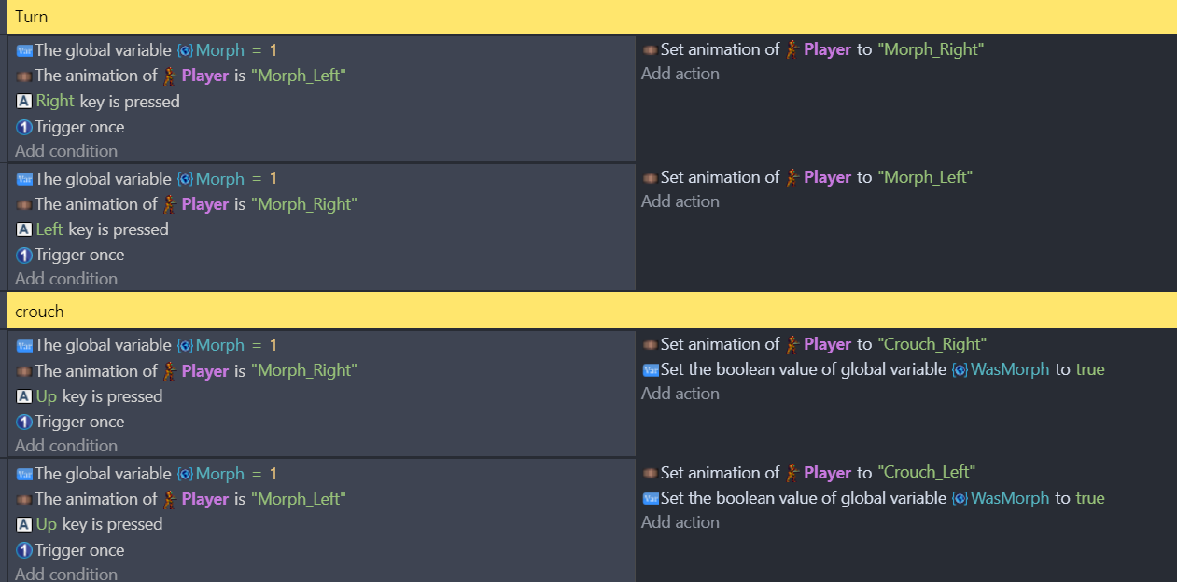Click Player sprite icon in Set animation "Morph_Right" action
1177x582 pixels.
[x=792, y=49]
